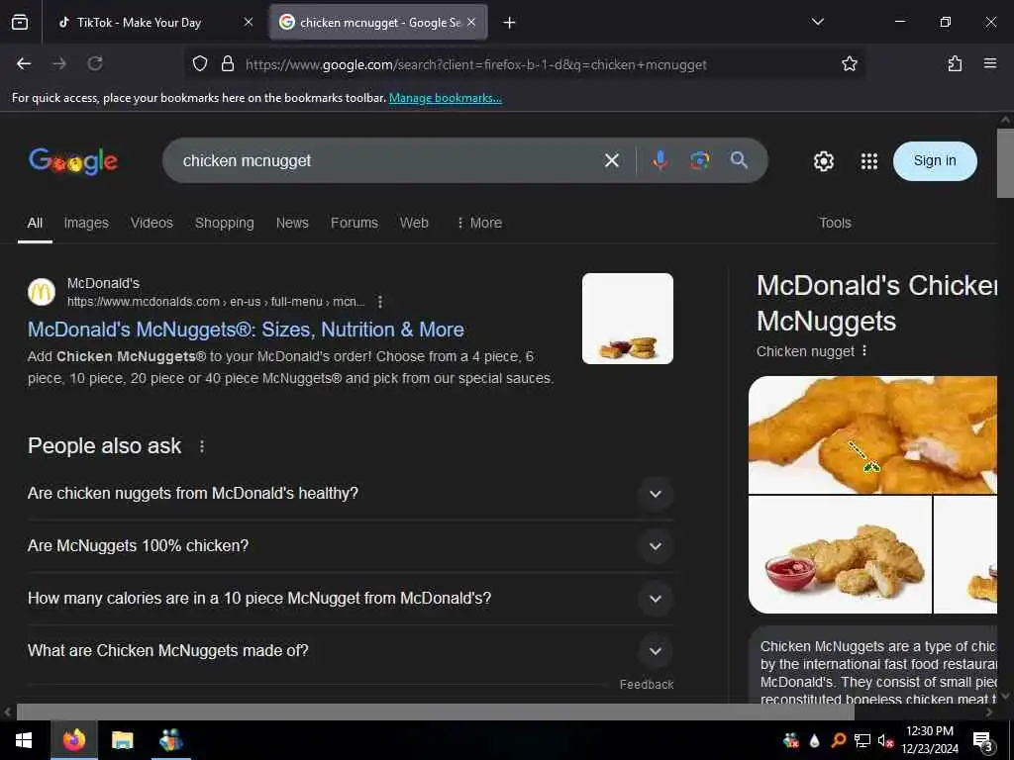Click the Google logo
The image size is (1014, 760).
73,161
